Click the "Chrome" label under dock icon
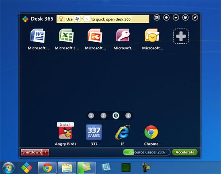Image resolution: width=221 pixels, height=174 pixels. (x=151, y=144)
